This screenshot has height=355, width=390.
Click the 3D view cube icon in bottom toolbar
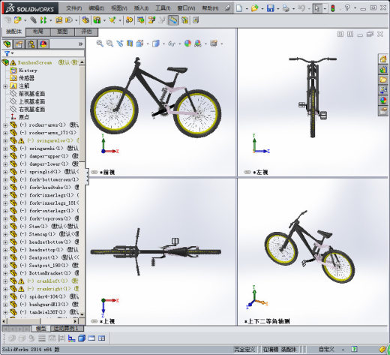click(x=82, y=338)
